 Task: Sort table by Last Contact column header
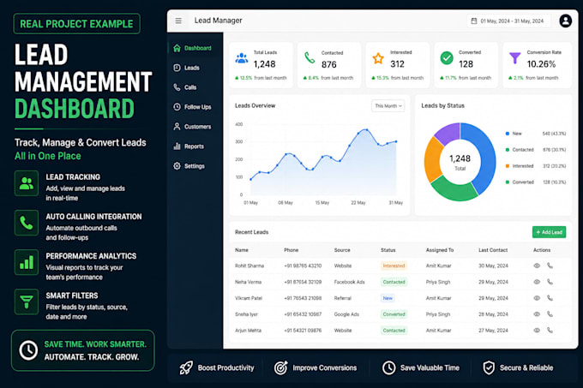click(x=493, y=250)
